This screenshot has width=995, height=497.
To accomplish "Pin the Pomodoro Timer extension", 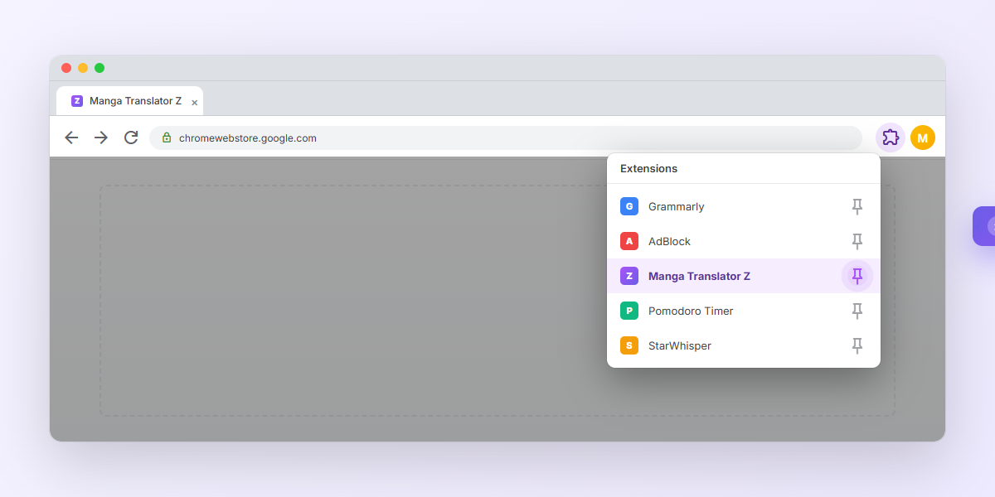I will coord(857,311).
